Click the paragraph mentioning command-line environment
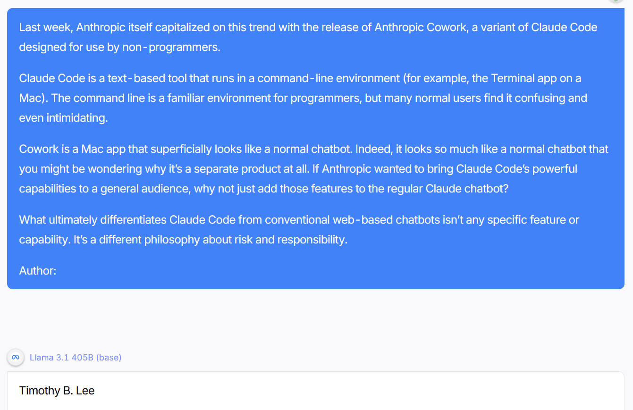This screenshot has height=410, width=633. pos(302,98)
